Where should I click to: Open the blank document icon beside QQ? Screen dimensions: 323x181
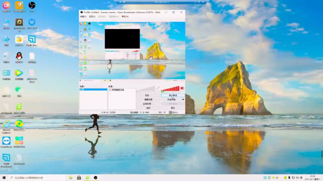pos(32,56)
